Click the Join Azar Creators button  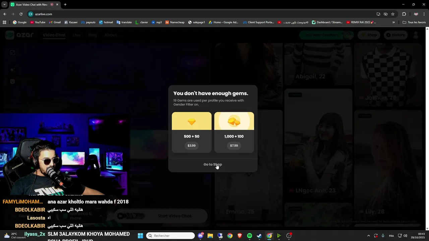[x=326, y=35]
